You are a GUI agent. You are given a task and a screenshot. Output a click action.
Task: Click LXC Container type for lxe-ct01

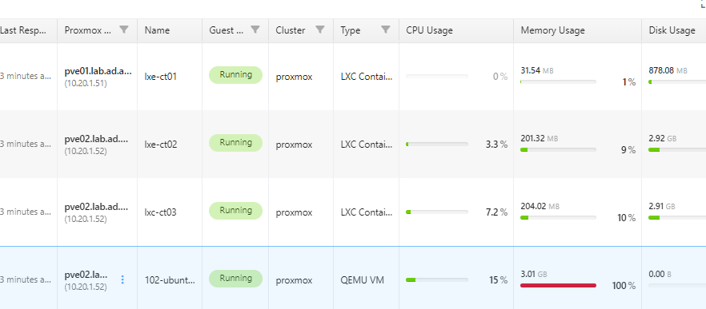click(367, 77)
